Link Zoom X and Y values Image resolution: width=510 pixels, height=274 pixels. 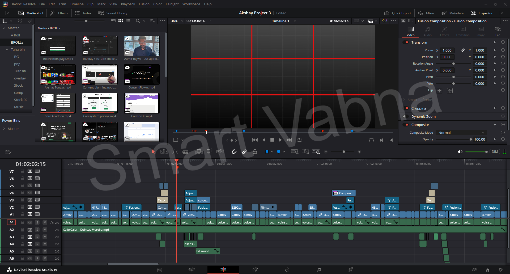463,50
